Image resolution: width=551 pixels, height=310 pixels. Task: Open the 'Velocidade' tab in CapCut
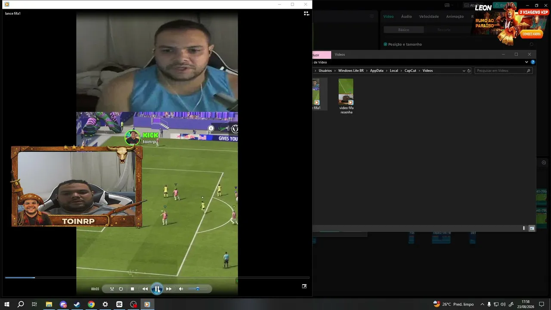pos(429,16)
